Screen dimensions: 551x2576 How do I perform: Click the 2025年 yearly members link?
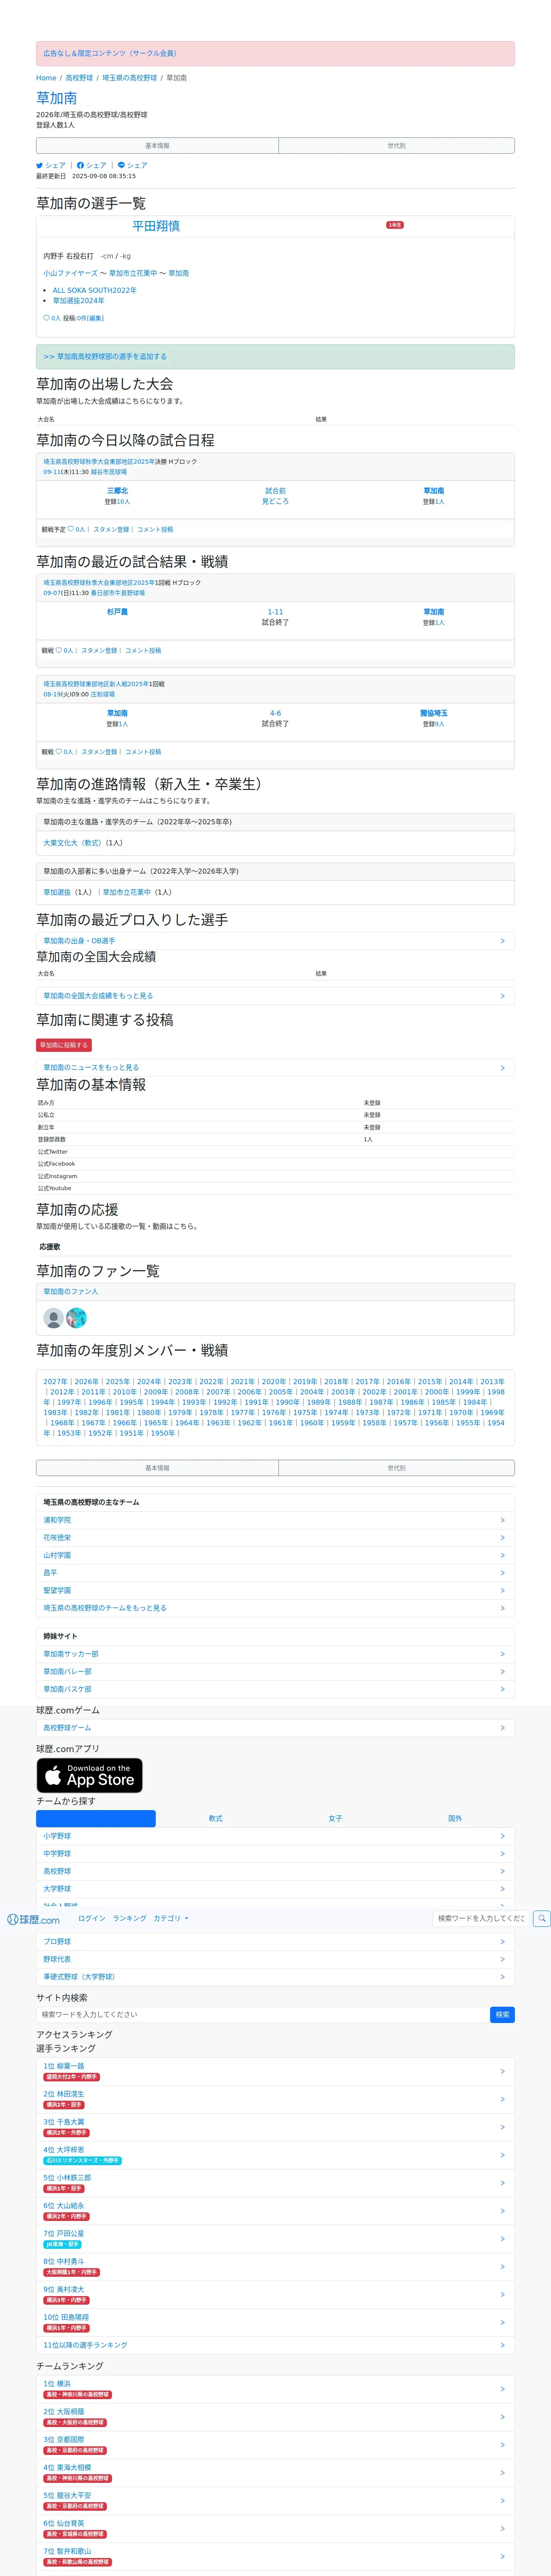(x=118, y=1382)
